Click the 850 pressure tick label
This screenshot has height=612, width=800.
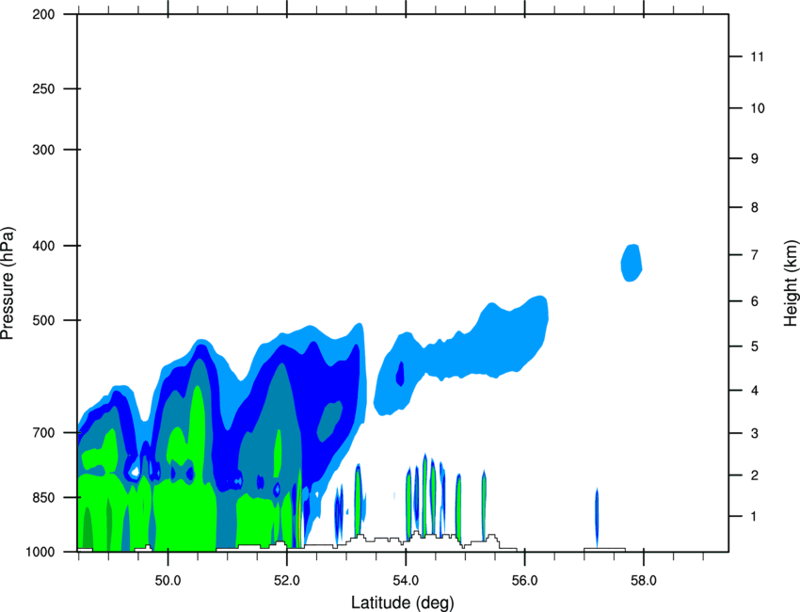click(x=44, y=497)
